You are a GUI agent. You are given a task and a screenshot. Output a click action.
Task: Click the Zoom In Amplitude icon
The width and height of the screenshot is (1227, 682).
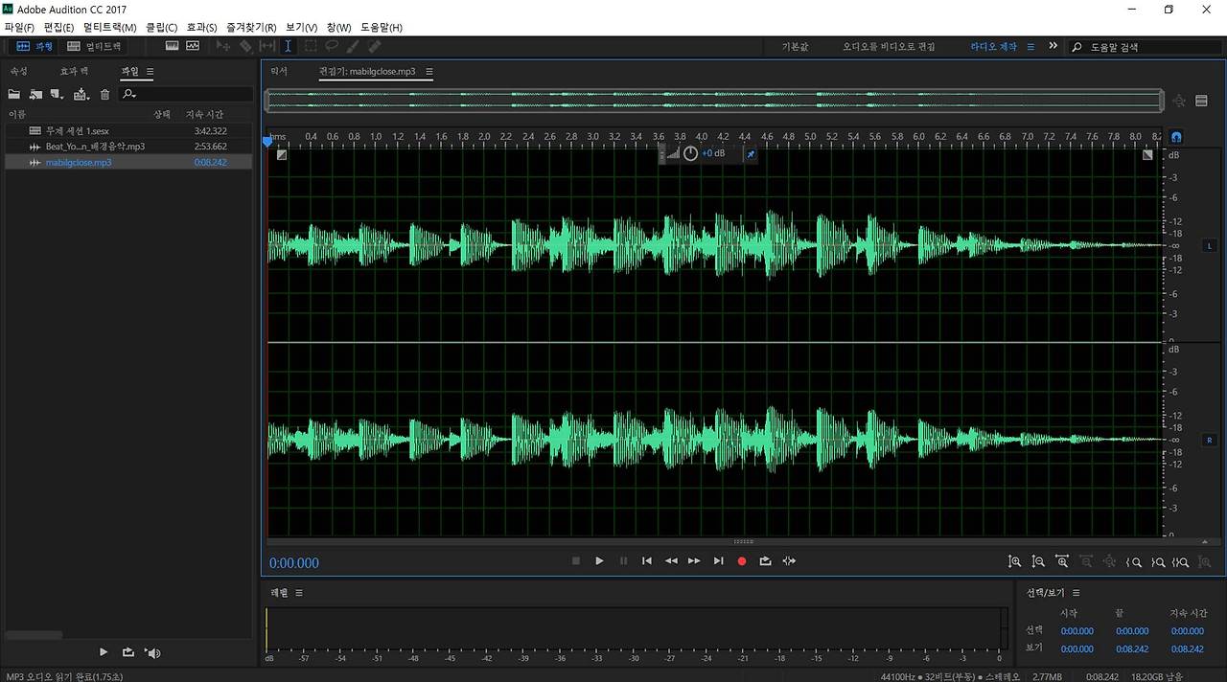click(x=1014, y=561)
